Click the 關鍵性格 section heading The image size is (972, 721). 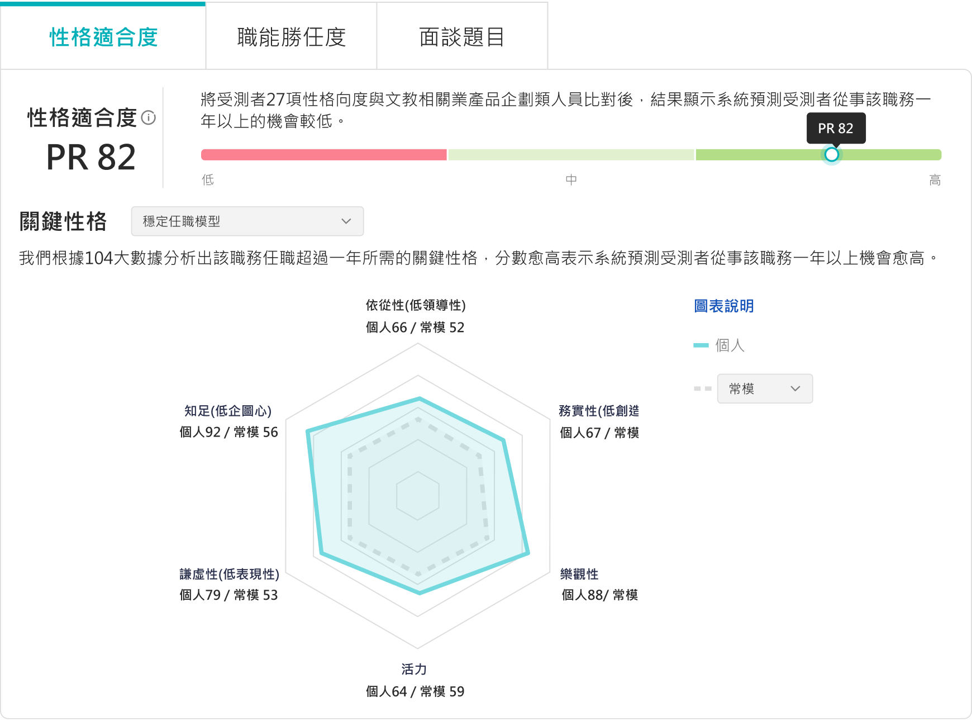(63, 220)
